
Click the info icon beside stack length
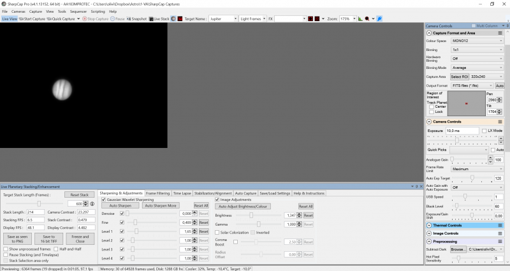pos(93,203)
